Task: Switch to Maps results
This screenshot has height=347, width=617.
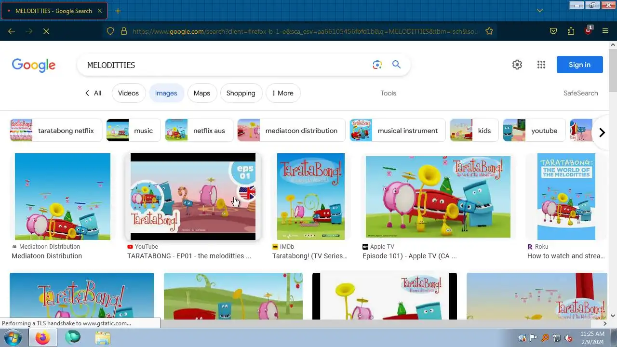Action: [201, 93]
